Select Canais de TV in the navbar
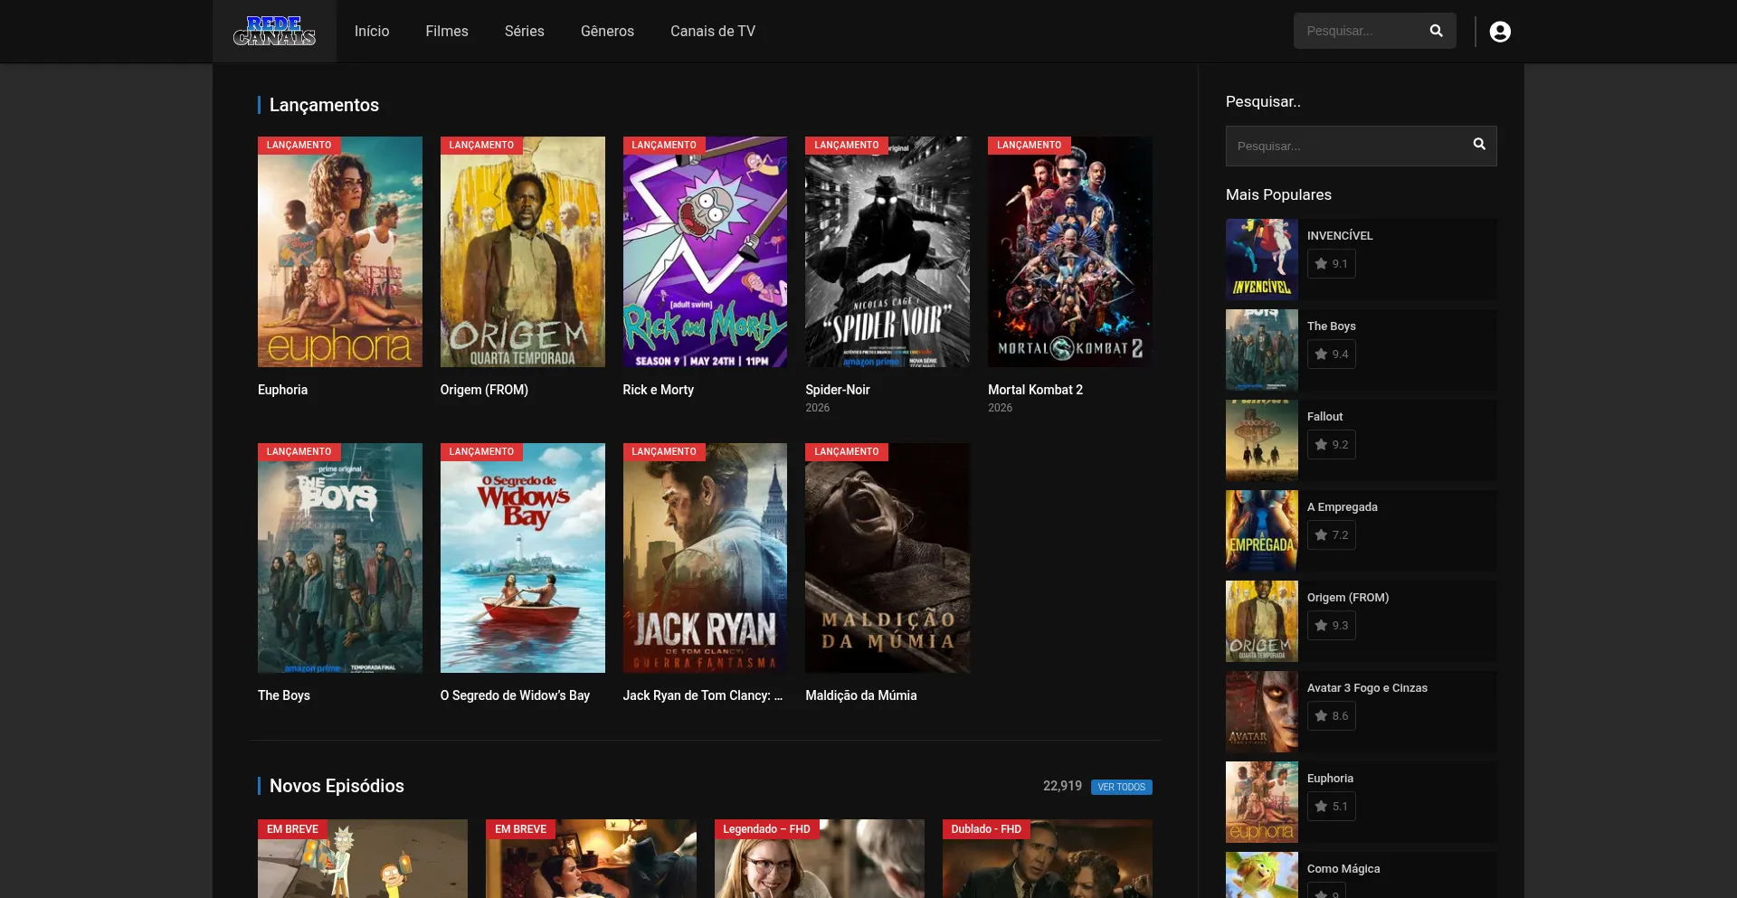Viewport: 1737px width, 898px height. [713, 31]
